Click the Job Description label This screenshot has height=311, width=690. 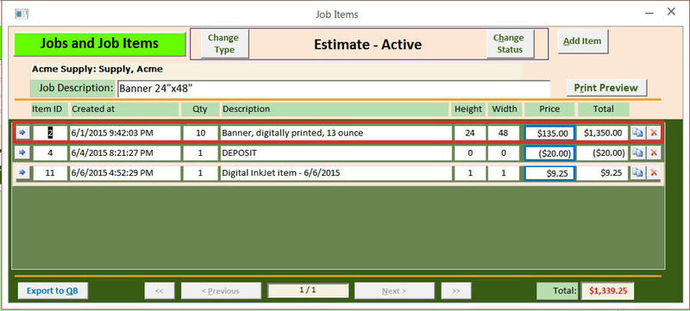pos(72,88)
